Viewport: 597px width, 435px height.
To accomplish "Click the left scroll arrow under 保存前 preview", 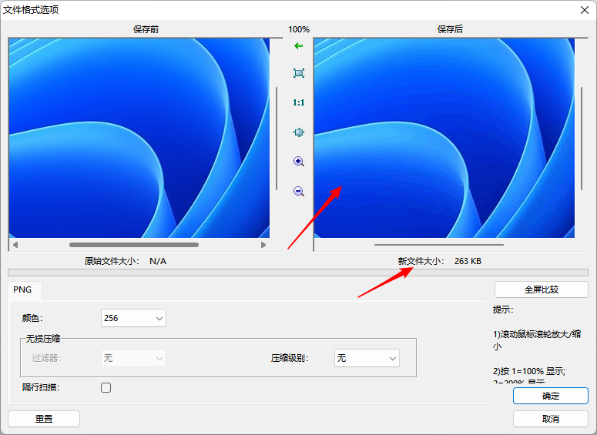I will [15, 245].
